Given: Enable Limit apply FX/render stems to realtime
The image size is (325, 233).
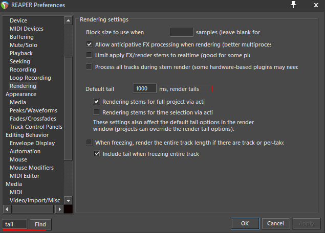Looking at the screenshot, I should [89, 55].
